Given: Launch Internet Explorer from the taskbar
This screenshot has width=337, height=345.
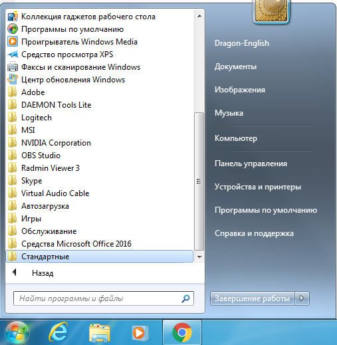Looking at the screenshot, I should click(58, 332).
